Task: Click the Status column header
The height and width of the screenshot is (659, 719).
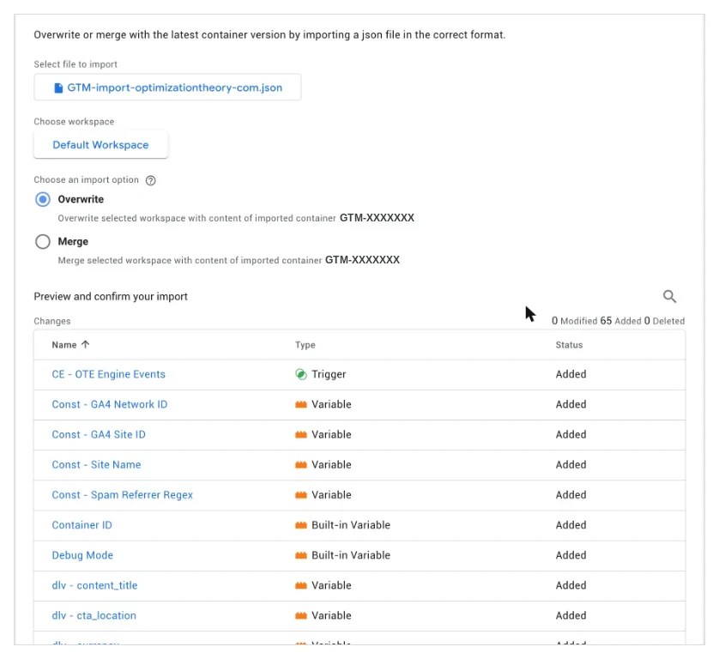Action: [569, 345]
